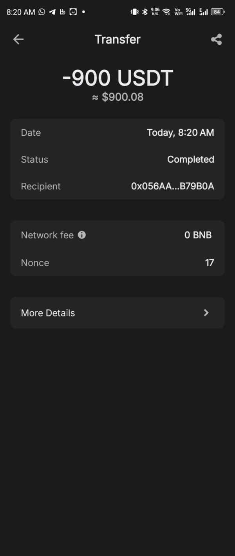This screenshot has height=556, width=235.
Task: Tap the Nonce value 17
Action: [x=210, y=263]
